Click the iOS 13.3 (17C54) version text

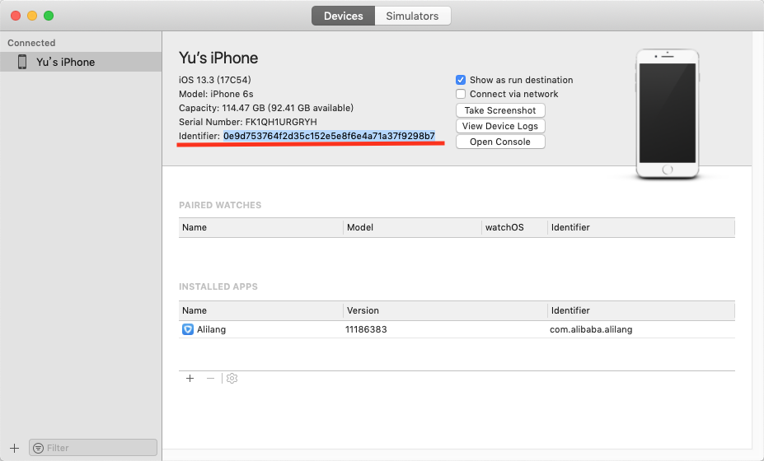[x=215, y=80]
